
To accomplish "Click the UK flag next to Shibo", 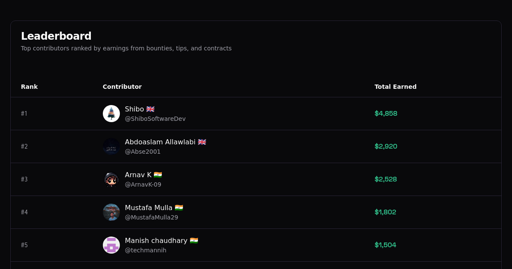I will tap(150, 109).
